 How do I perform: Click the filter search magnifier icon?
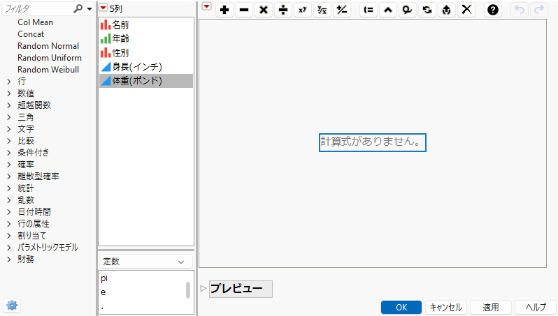tap(78, 8)
